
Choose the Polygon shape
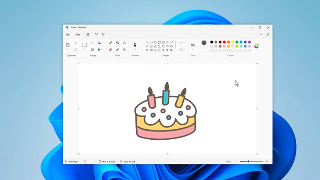pyautogui.click(x=151, y=46)
